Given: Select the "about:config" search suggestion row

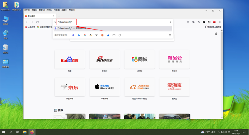Looking at the screenshot, I should 113,28.
